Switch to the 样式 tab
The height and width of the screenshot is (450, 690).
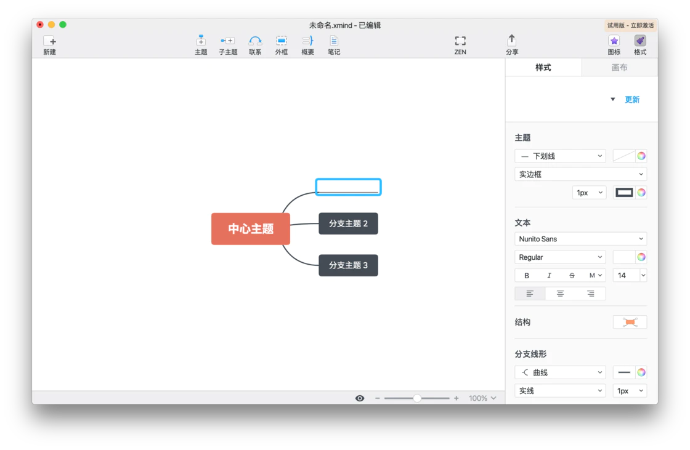543,67
